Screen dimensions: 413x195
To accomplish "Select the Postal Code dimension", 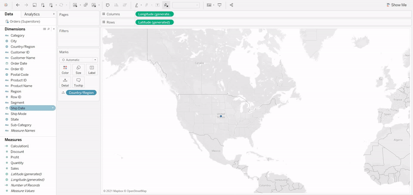I will (x=20, y=75).
